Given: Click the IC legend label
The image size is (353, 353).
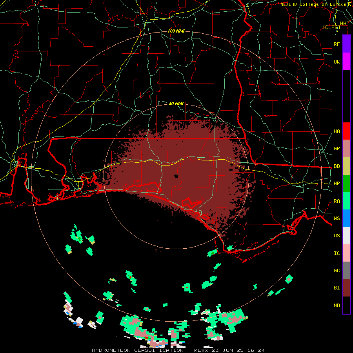Looking at the screenshot, I should (337, 253).
